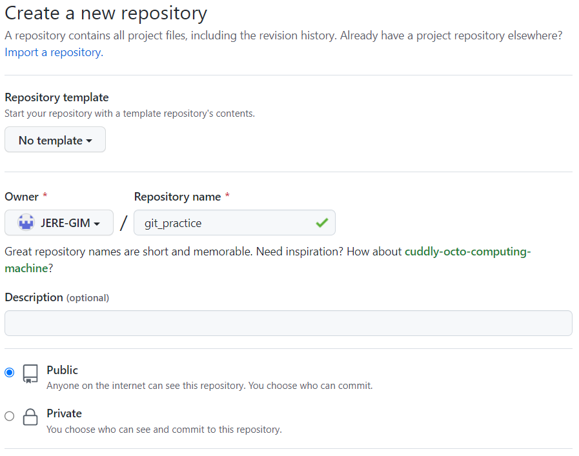Select the Private visibility radio button
Viewport: 579px width, 456px height.
[10, 416]
